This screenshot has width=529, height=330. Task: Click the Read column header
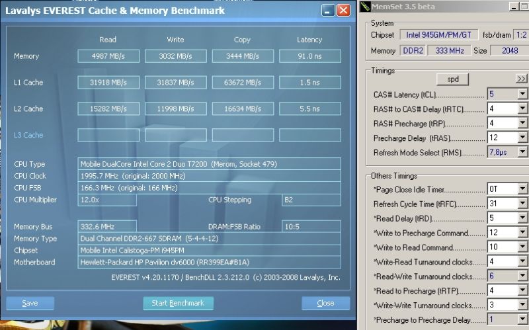click(x=108, y=40)
